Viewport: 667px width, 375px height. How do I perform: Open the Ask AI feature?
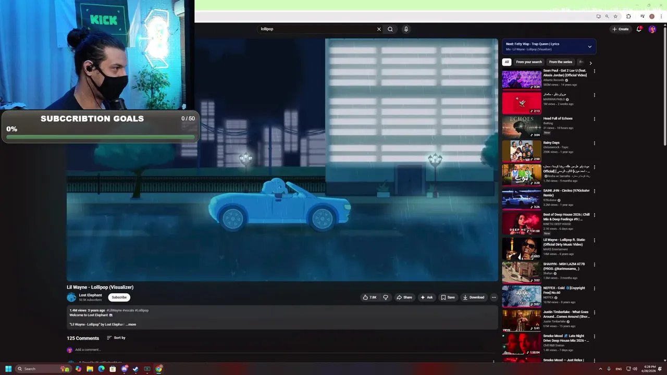(x=426, y=297)
